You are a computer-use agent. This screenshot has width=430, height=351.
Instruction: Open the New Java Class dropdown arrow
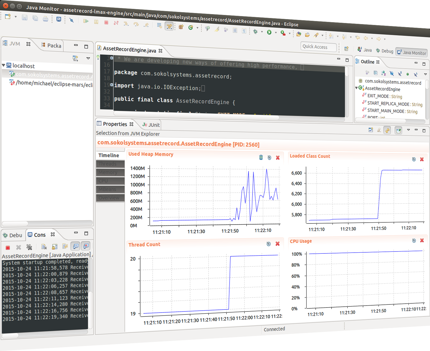tap(198, 28)
